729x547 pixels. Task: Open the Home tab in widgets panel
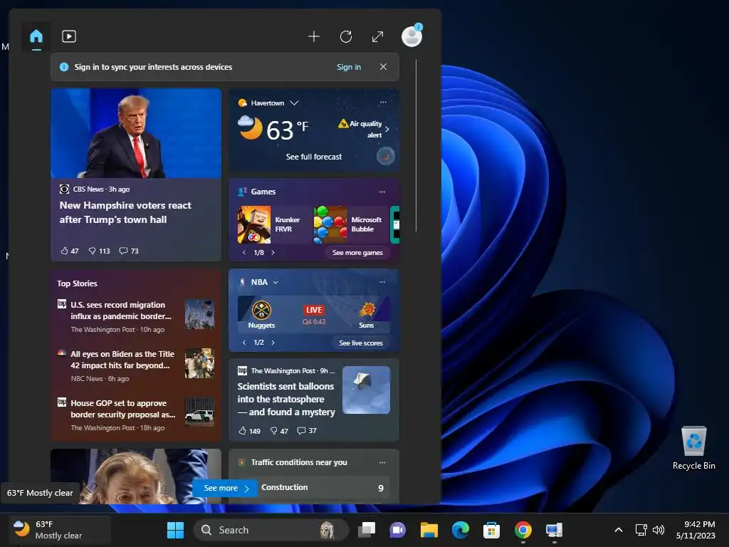pyautogui.click(x=36, y=36)
